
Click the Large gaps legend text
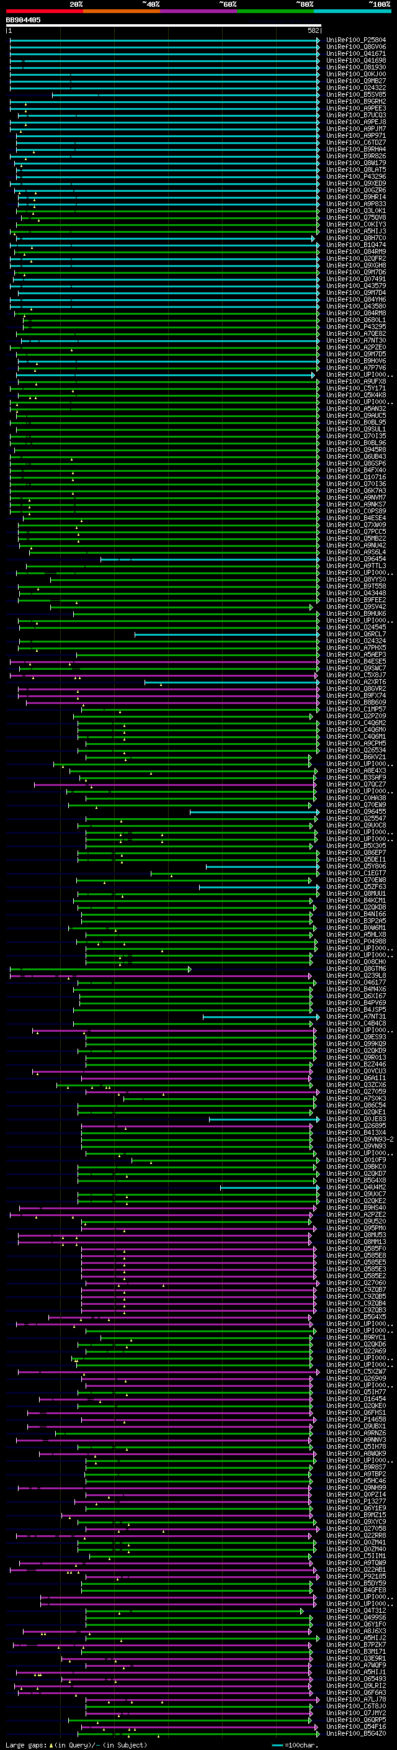point(76,1745)
